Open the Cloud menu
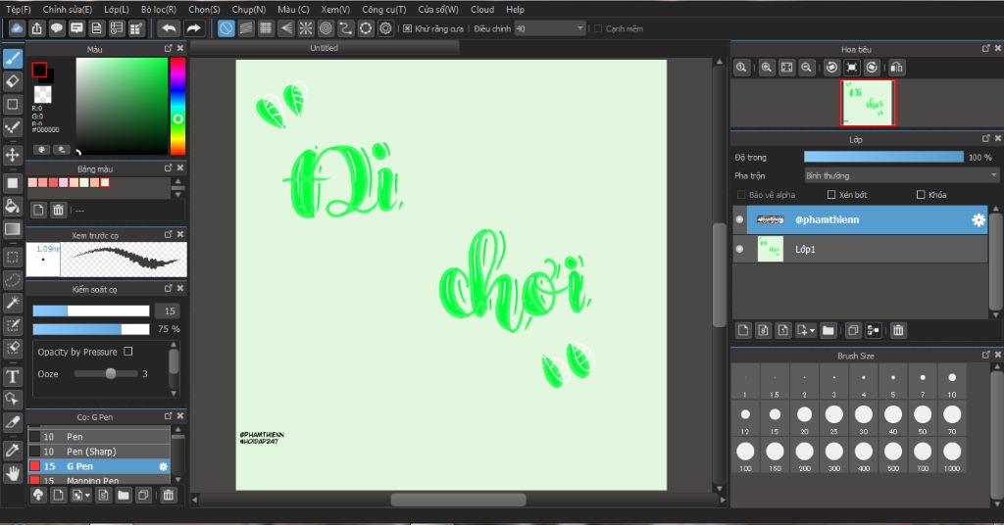This screenshot has width=1004, height=525. (482, 10)
